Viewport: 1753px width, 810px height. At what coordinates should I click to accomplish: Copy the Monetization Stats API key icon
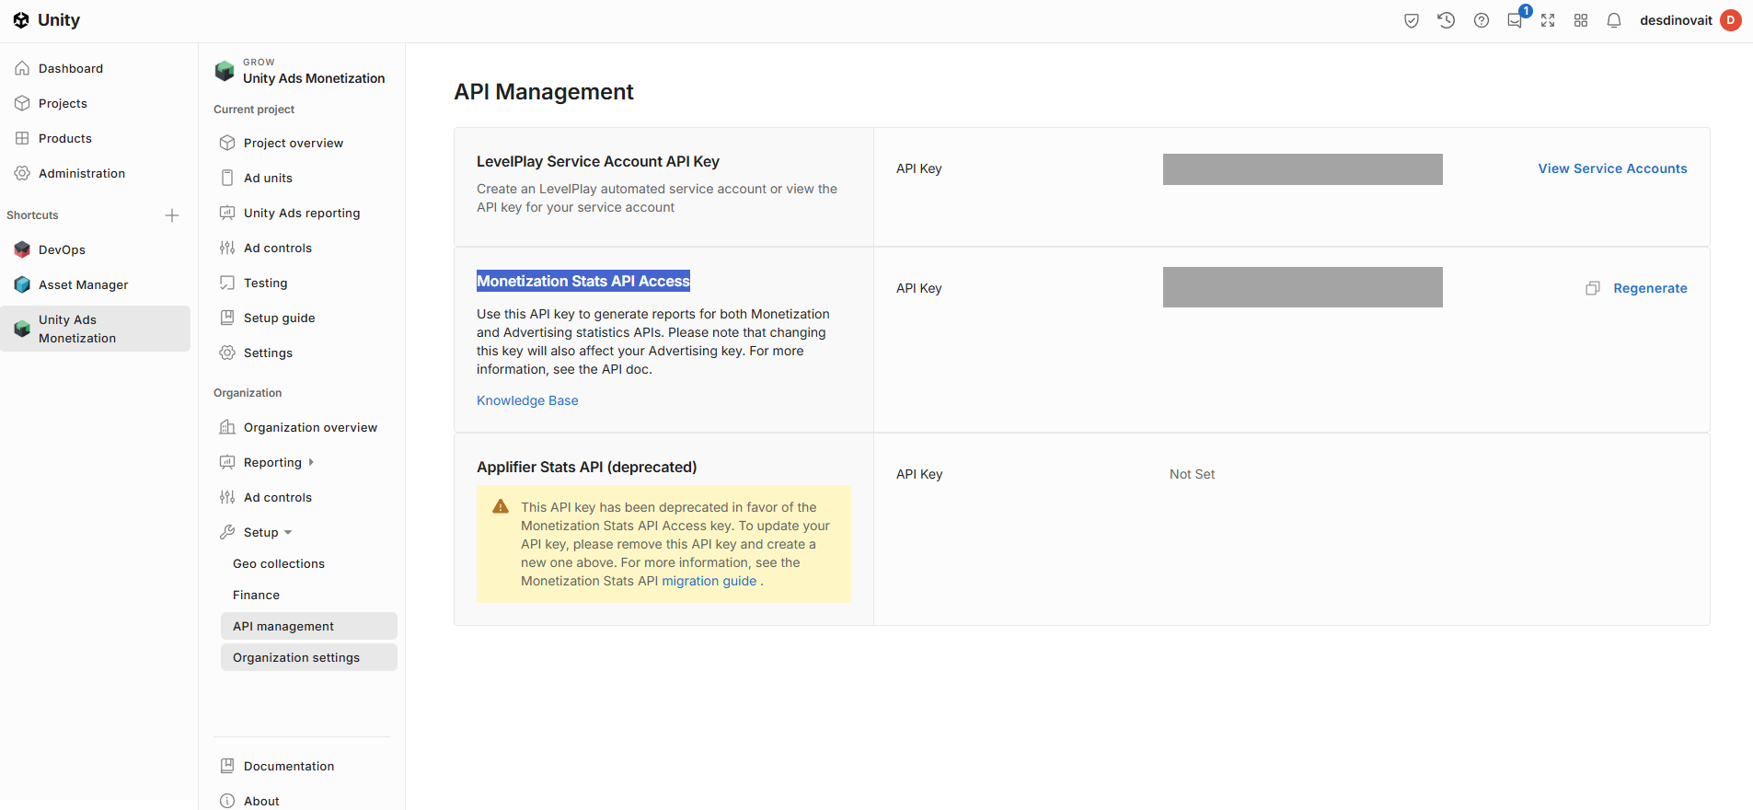[1593, 288]
